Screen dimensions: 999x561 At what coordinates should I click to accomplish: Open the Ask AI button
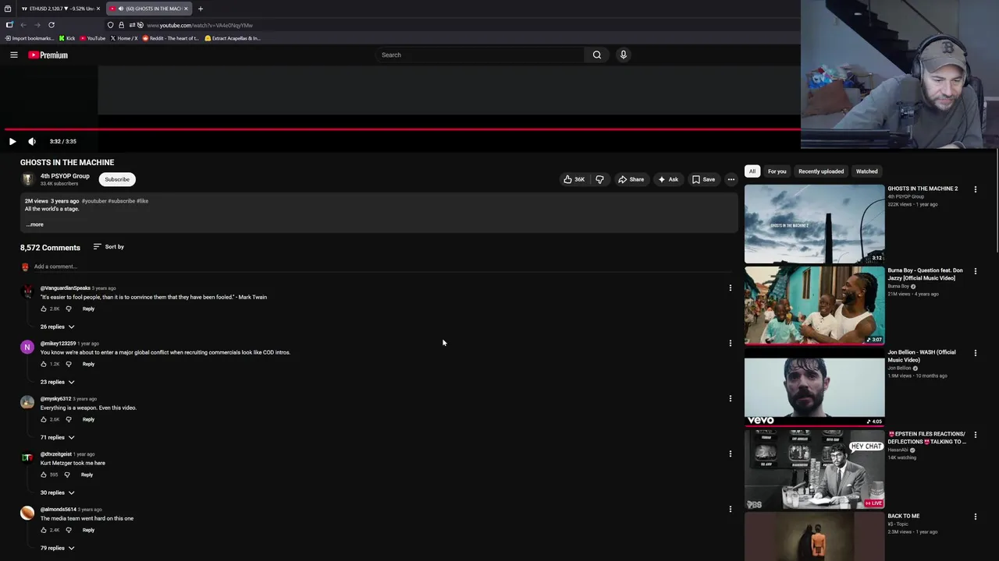pos(667,179)
